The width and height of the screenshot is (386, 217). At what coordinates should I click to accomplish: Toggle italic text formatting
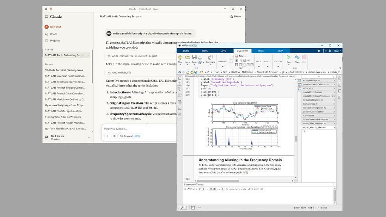coord(240,60)
